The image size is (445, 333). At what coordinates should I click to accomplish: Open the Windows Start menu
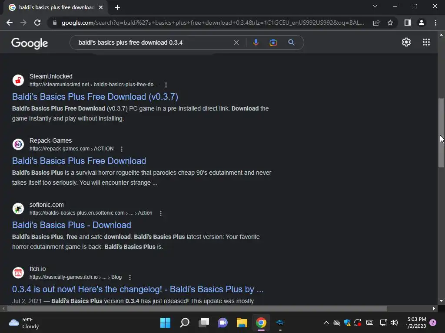click(165, 323)
